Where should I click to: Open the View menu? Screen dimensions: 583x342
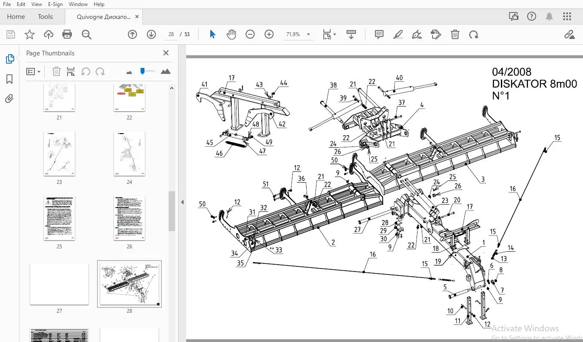point(37,4)
